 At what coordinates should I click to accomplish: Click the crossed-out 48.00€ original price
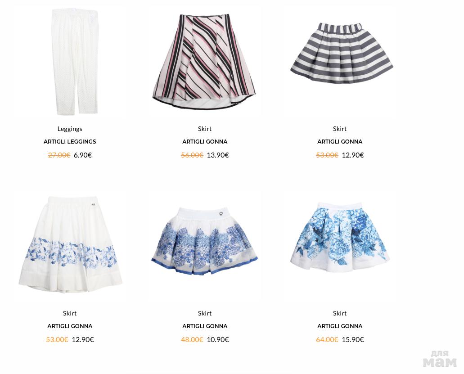click(x=192, y=339)
